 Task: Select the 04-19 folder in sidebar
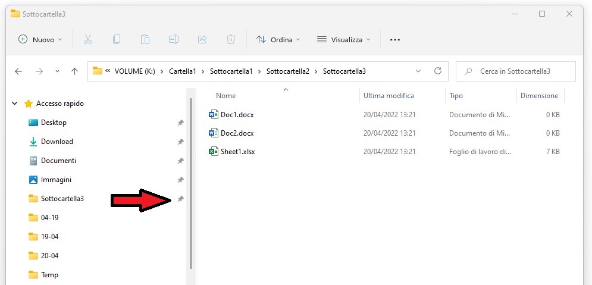[x=49, y=217]
